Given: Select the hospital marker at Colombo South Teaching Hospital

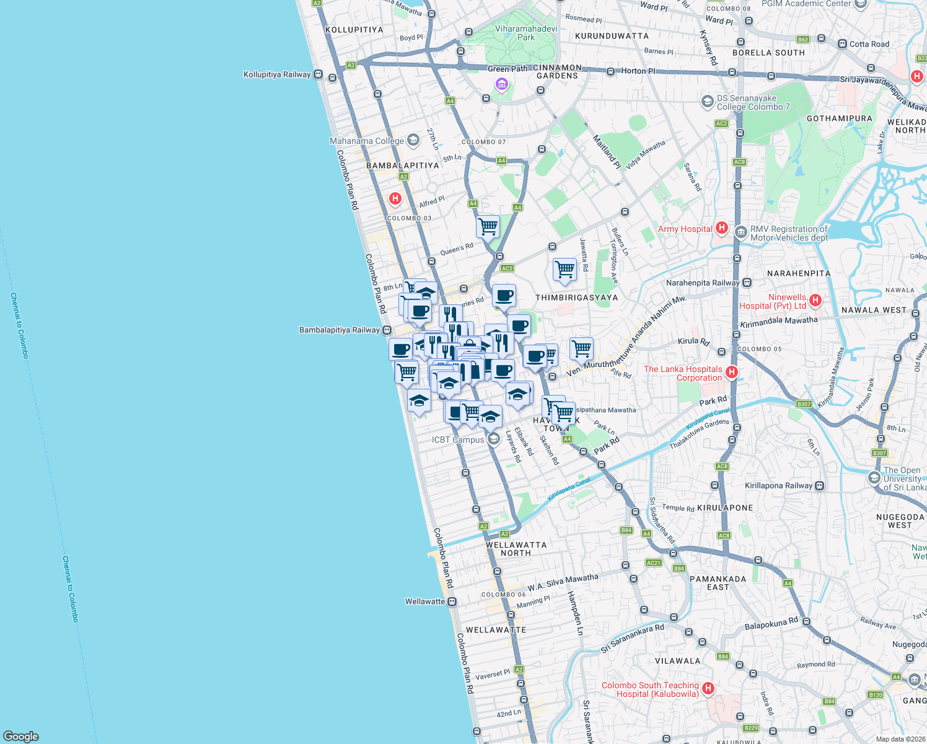Looking at the screenshot, I should (708, 688).
